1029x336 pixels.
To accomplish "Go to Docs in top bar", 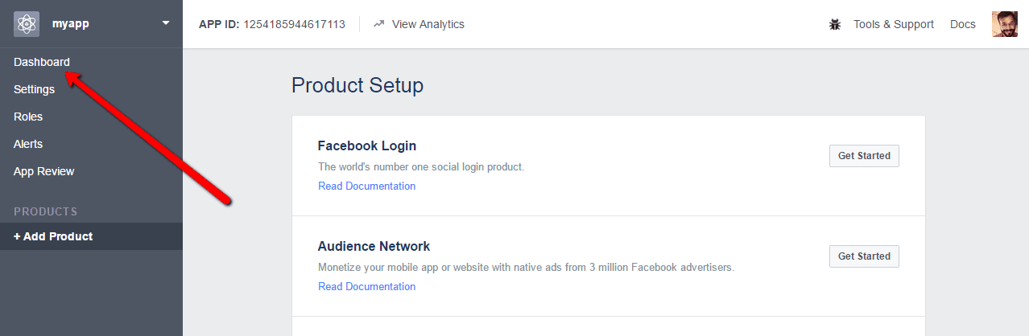I will tap(963, 24).
